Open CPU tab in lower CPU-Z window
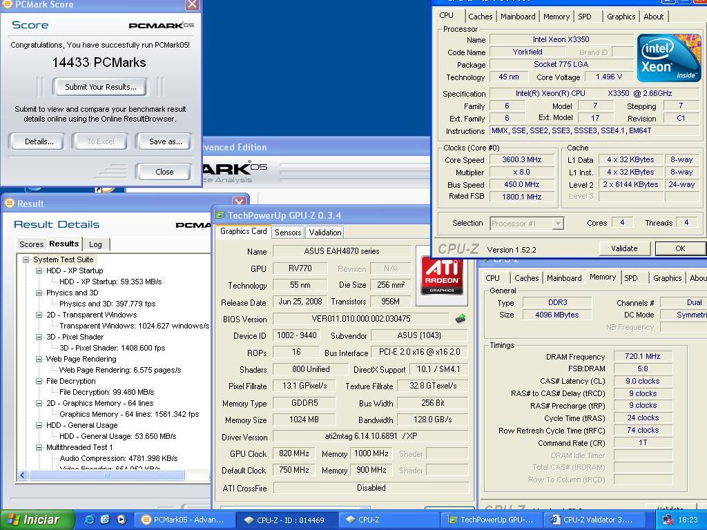 pyautogui.click(x=492, y=278)
